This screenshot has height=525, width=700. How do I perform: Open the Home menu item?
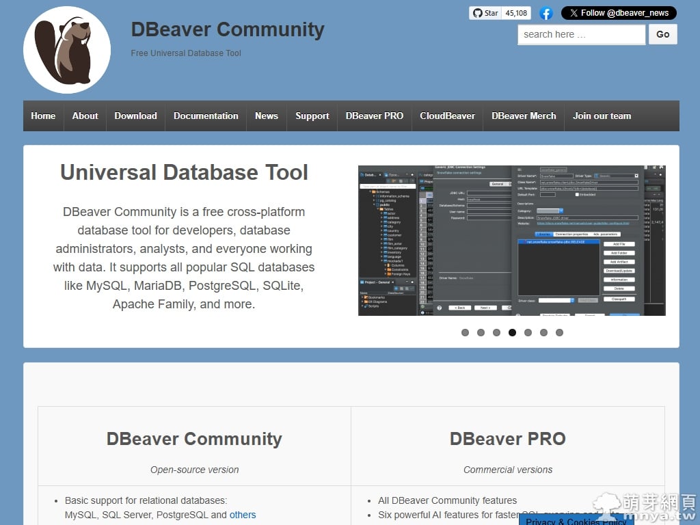(43, 116)
